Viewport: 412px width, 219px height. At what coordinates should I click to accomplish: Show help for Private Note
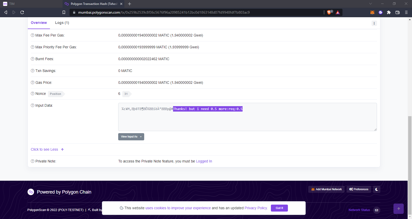pos(33,161)
